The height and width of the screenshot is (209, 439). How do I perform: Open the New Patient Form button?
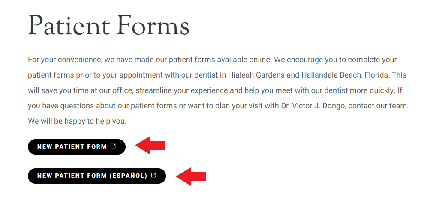[x=77, y=146]
